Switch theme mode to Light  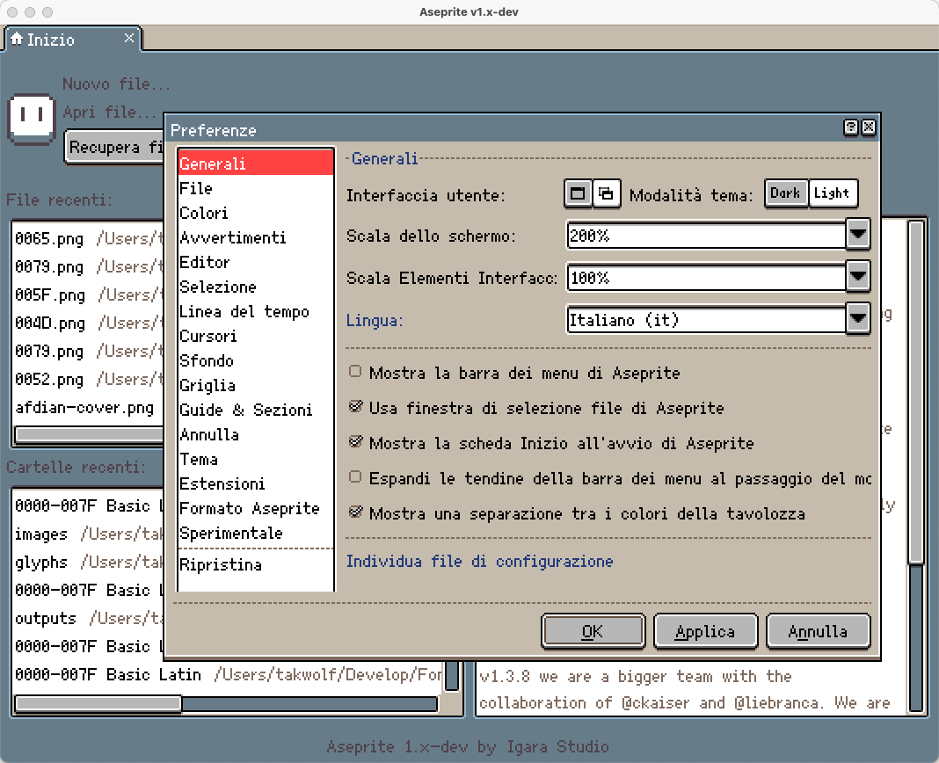coord(832,193)
